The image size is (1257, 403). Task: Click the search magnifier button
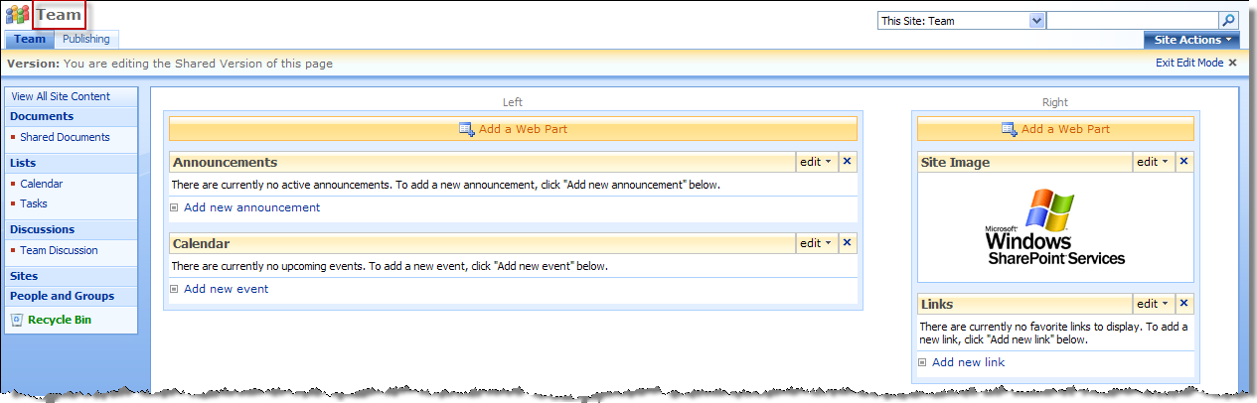(1228, 21)
